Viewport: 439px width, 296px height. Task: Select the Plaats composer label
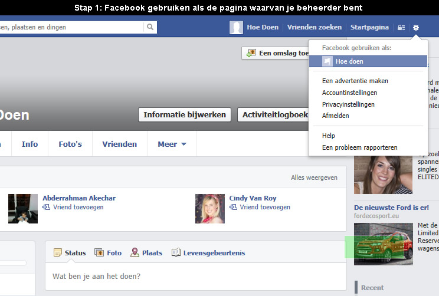click(x=152, y=253)
